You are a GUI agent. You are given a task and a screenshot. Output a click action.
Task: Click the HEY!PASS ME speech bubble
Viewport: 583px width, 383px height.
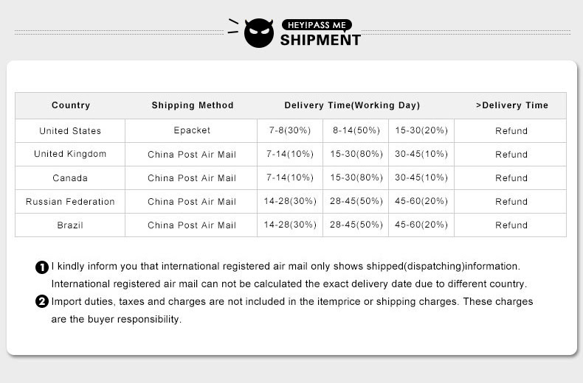pos(317,25)
